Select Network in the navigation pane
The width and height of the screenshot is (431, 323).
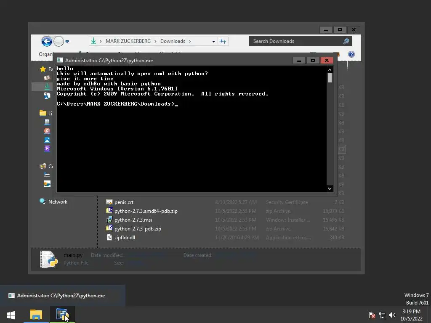point(58,201)
